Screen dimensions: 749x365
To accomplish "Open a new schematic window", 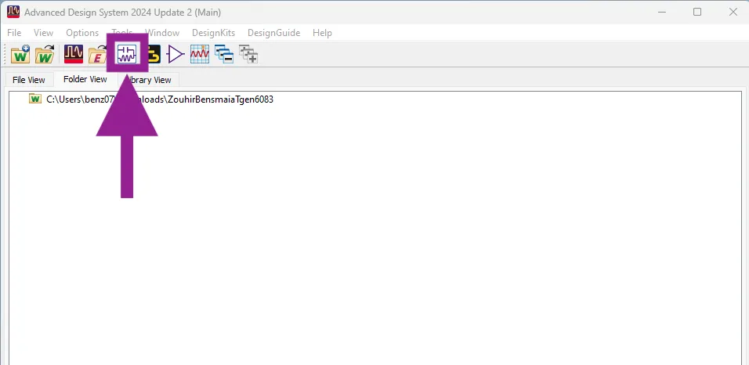I will tap(127, 54).
